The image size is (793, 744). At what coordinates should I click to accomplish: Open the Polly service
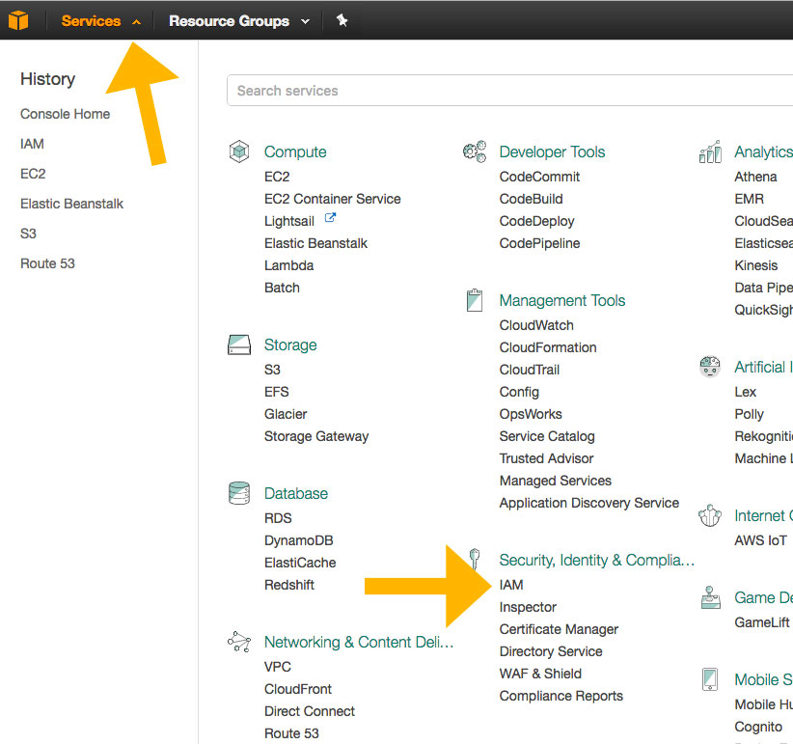click(749, 414)
